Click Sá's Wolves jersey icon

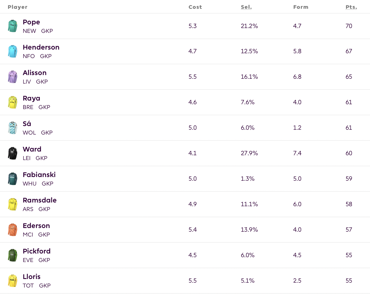tap(12, 128)
